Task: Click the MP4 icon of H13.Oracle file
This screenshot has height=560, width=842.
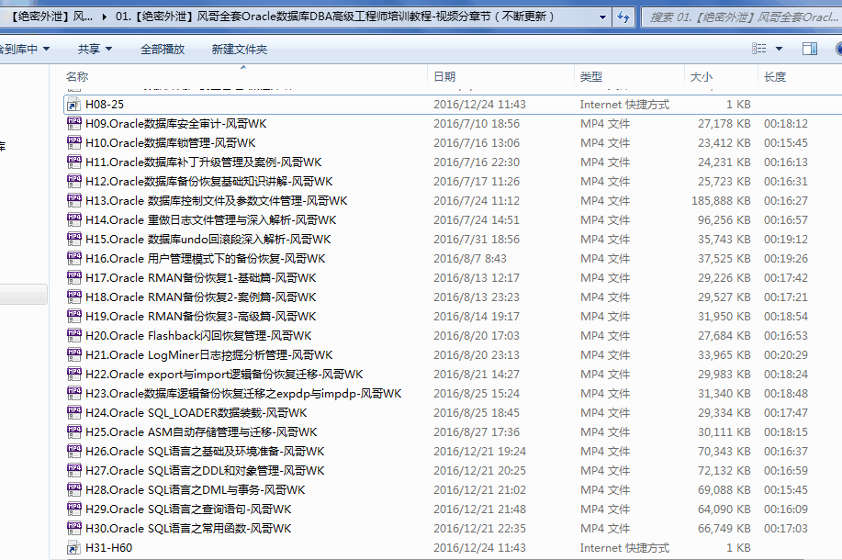Action: click(x=73, y=201)
